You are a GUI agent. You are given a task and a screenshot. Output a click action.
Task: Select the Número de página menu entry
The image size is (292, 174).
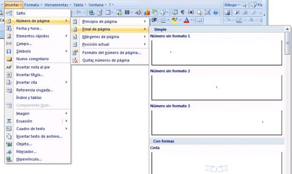pos(37,21)
